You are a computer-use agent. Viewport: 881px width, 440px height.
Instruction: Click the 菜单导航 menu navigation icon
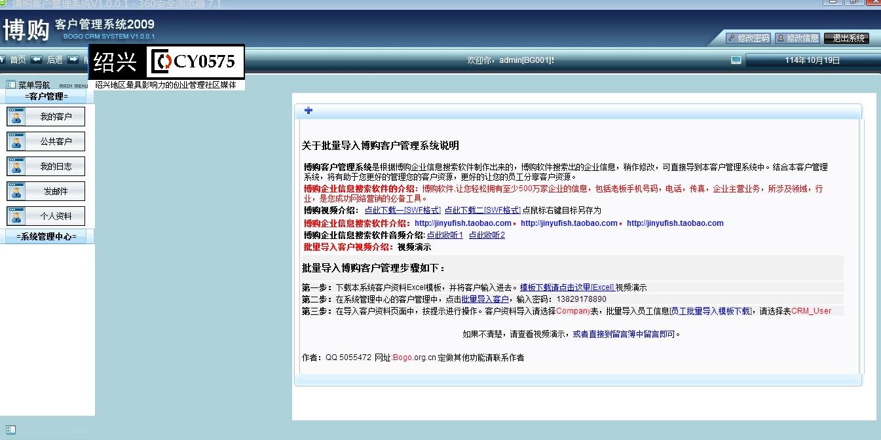10,84
